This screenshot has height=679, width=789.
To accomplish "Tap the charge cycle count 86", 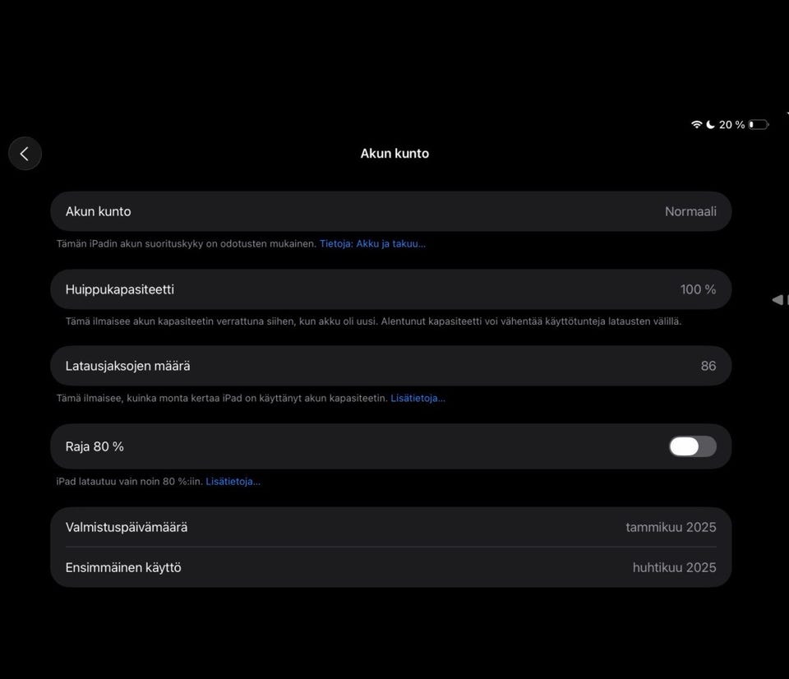I will pyautogui.click(x=708, y=366).
